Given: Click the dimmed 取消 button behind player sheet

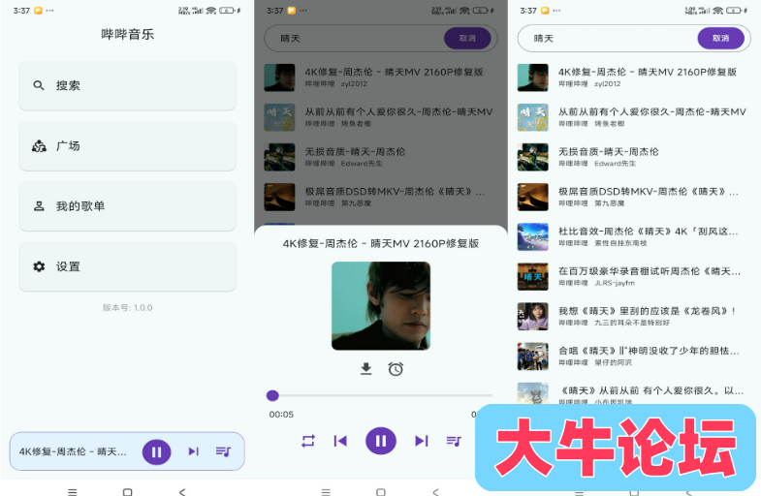Looking at the screenshot, I should [x=467, y=39].
